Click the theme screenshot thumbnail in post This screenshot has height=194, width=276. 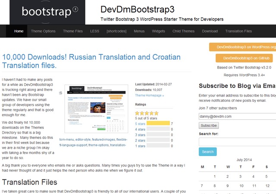point(96,109)
